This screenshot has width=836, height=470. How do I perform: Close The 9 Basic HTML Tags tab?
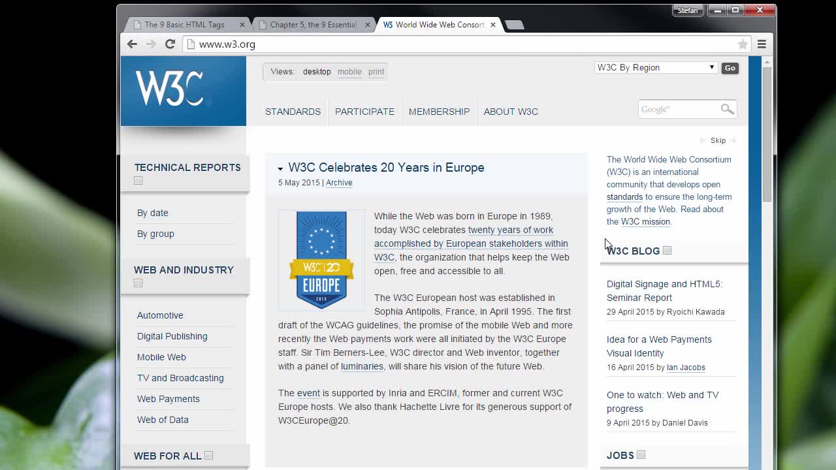coord(242,25)
